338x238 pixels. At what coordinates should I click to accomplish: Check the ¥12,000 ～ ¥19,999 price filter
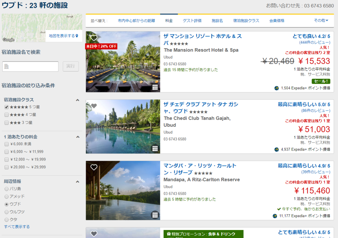pos(7,159)
